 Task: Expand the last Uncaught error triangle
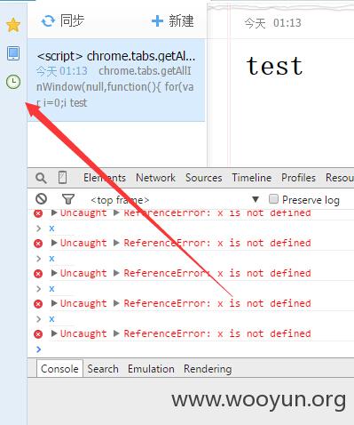[54, 333]
